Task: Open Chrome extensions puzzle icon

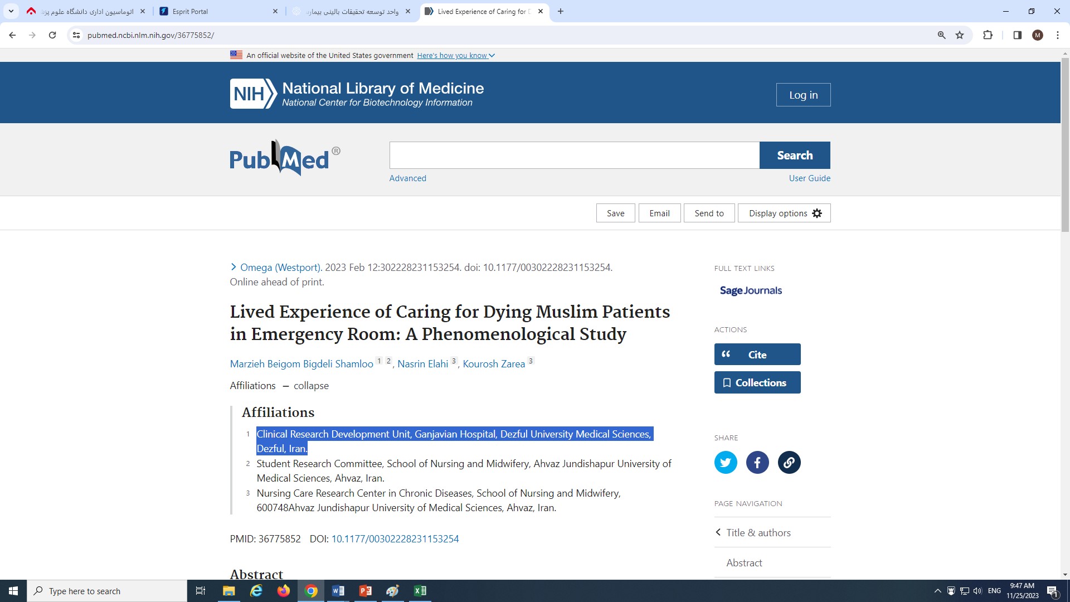Action: [x=988, y=35]
